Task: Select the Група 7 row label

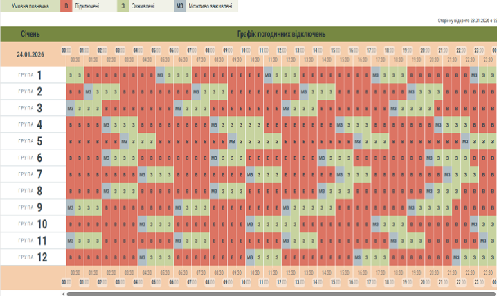Action: point(33,175)
